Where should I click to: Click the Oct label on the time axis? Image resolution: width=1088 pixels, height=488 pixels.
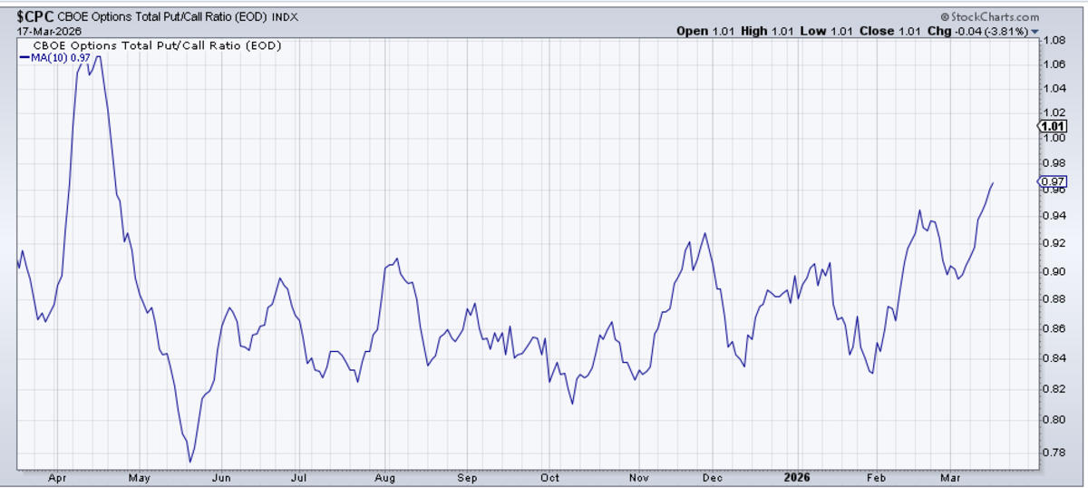click(549, 477)
